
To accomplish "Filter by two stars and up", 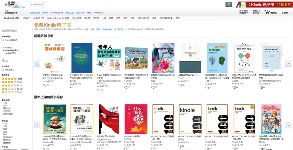I will click(12, 89).
